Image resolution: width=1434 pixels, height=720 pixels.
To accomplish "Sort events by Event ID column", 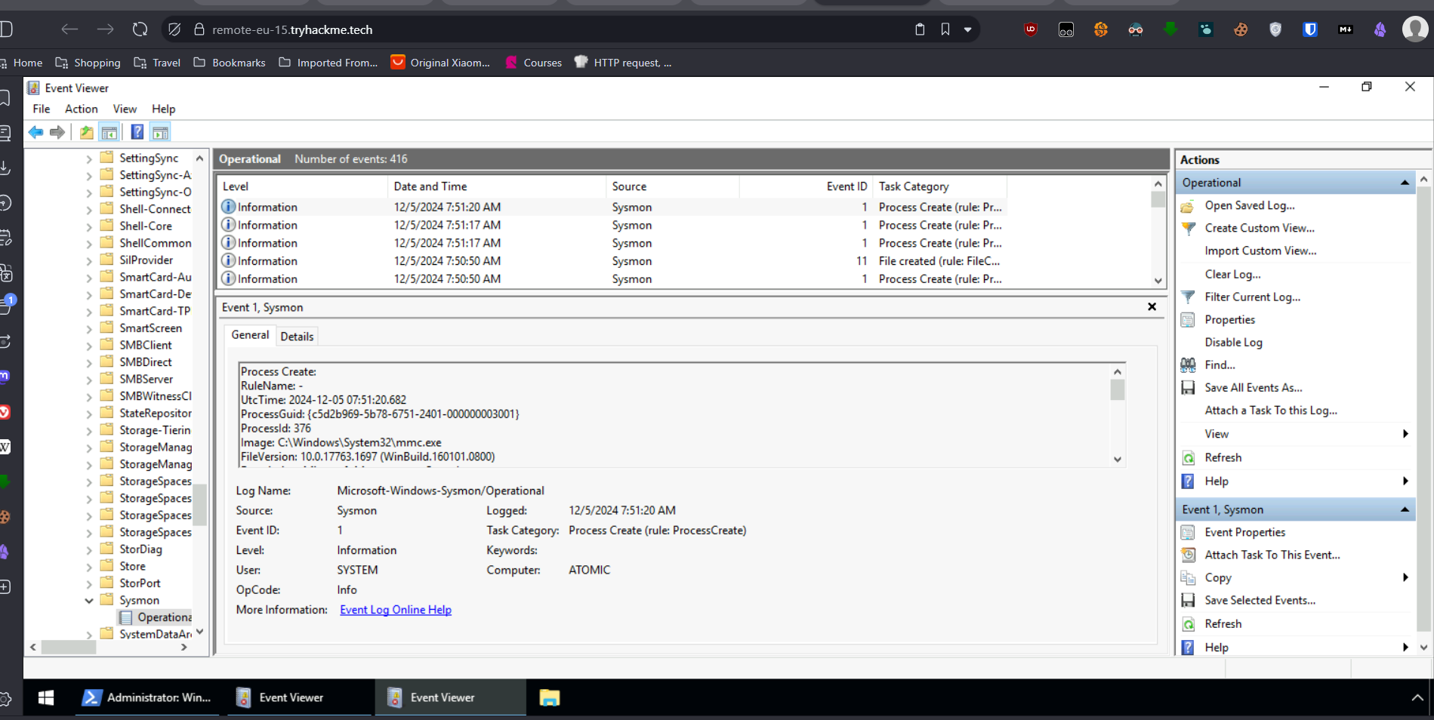I will point(806,186).
